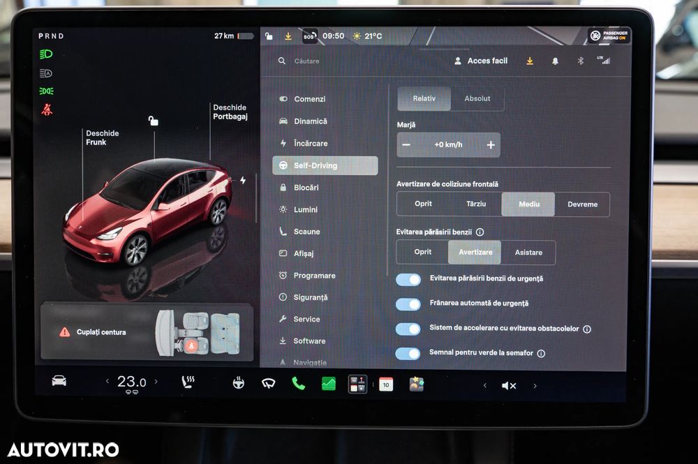The height and width of the screenshot is (464, 698).
Task: Toggle Semnal pentru verde la semafor switch
Action: click(x=408, y=353)
